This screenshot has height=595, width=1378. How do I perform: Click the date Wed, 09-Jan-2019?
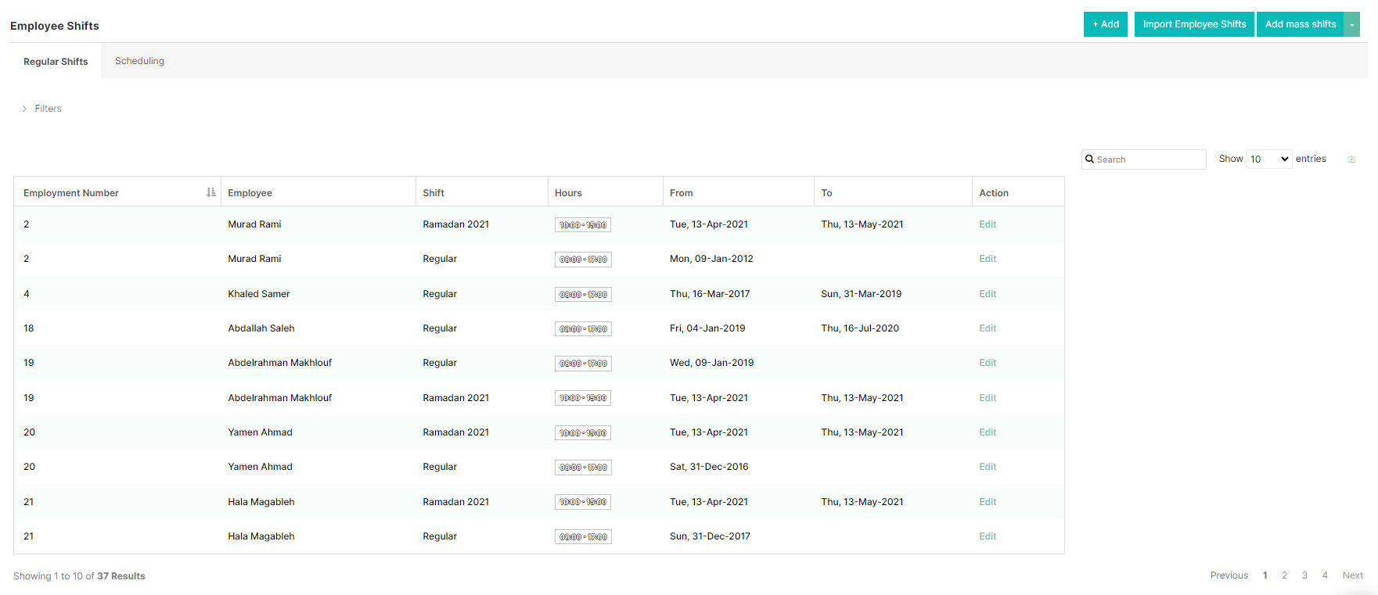click(711, 363)
